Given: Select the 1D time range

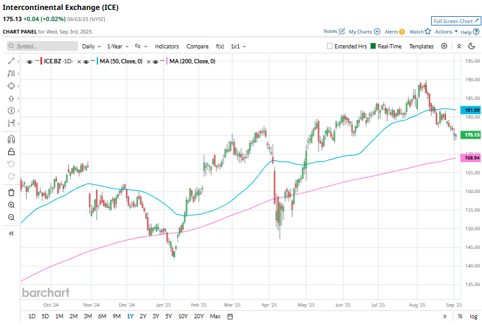Looking at the screenshot, I should coord(32,316).
